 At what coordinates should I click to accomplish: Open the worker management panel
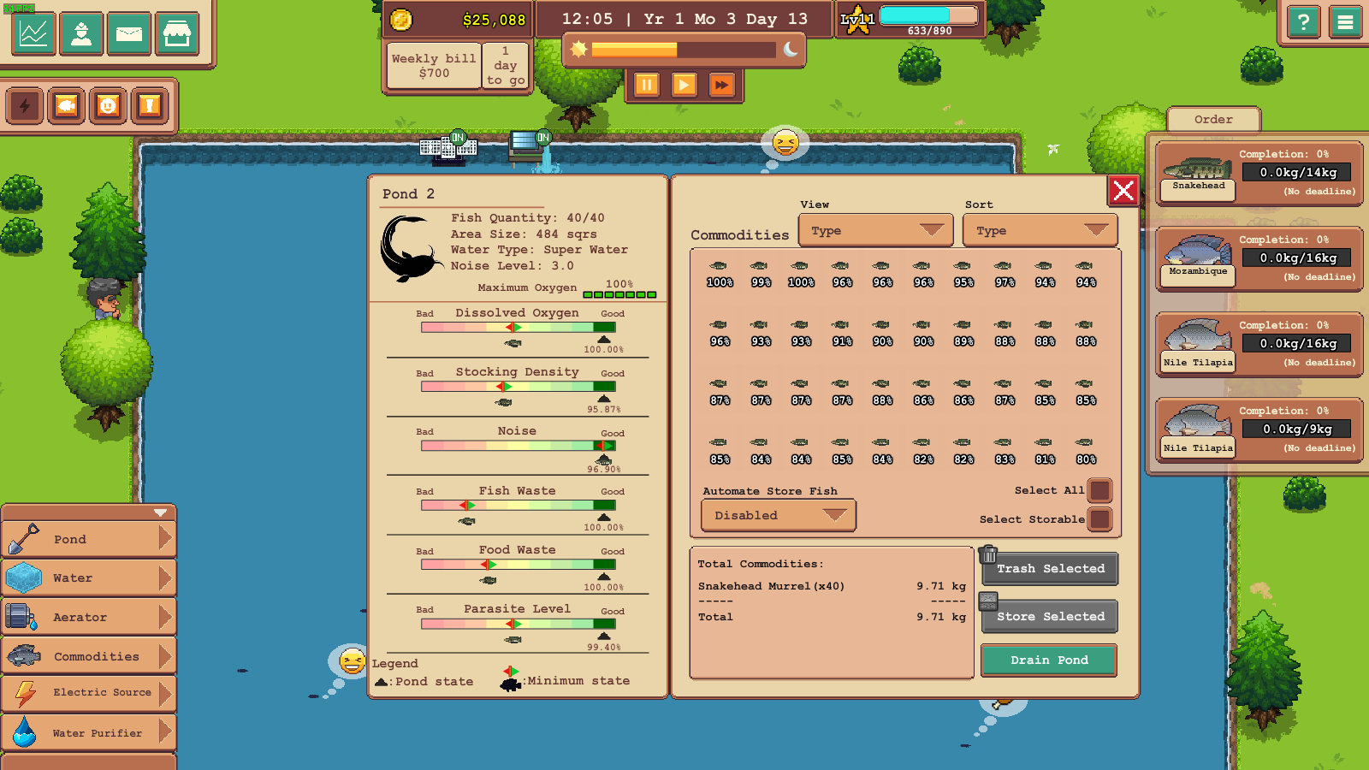coord(81,34)
